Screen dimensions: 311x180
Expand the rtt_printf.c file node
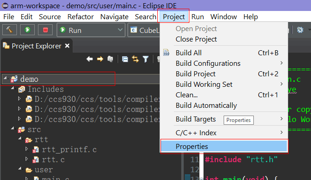(27, 149)
